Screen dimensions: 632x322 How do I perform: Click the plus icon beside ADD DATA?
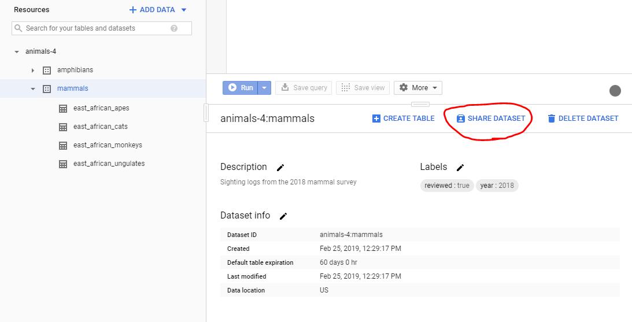(x=132, y=10)
